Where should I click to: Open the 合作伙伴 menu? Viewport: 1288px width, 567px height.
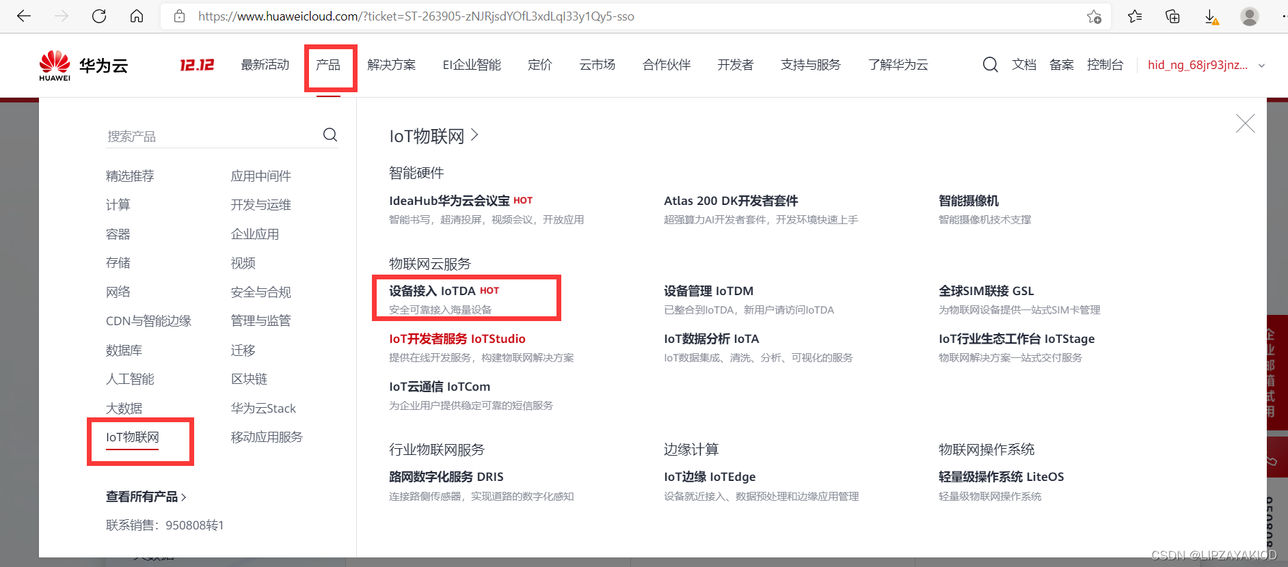(x=667, y=65)
